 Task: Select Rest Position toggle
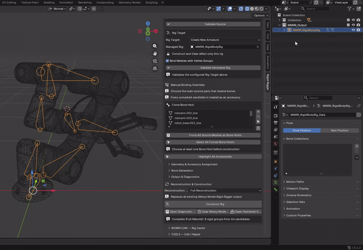tap(340, 131)
